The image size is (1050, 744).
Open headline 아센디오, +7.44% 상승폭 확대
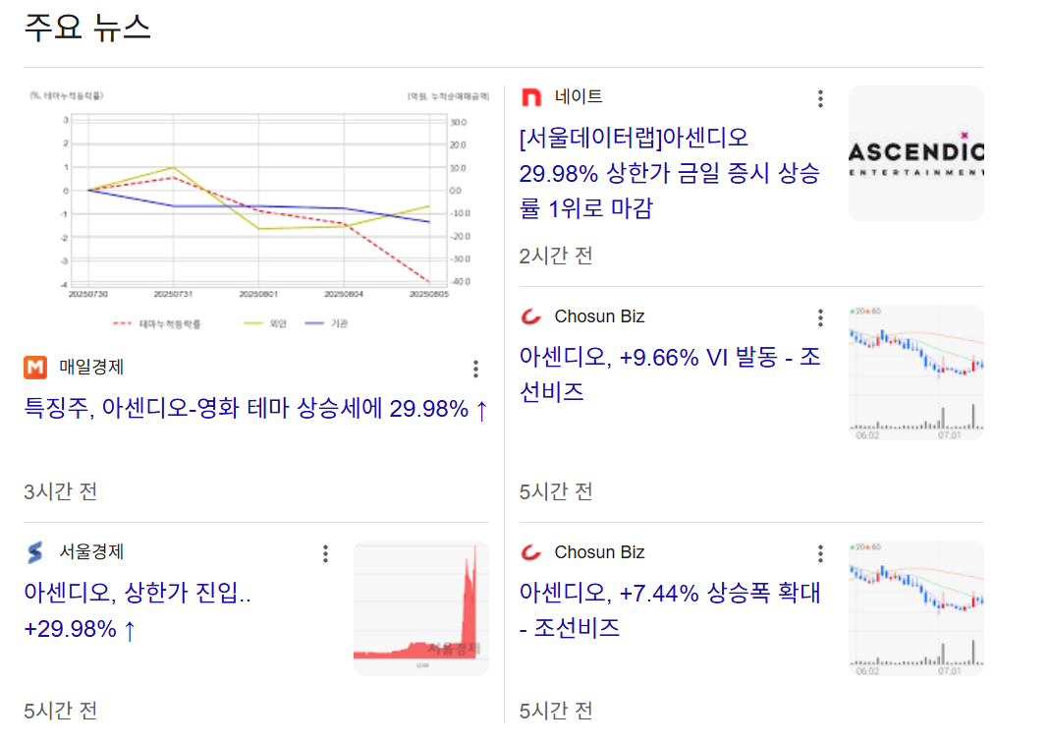click(x=670, y=610)
